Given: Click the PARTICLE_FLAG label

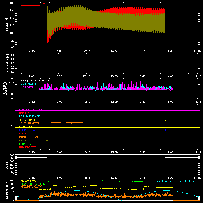Looking at the screenshot, I should (28, 137).
